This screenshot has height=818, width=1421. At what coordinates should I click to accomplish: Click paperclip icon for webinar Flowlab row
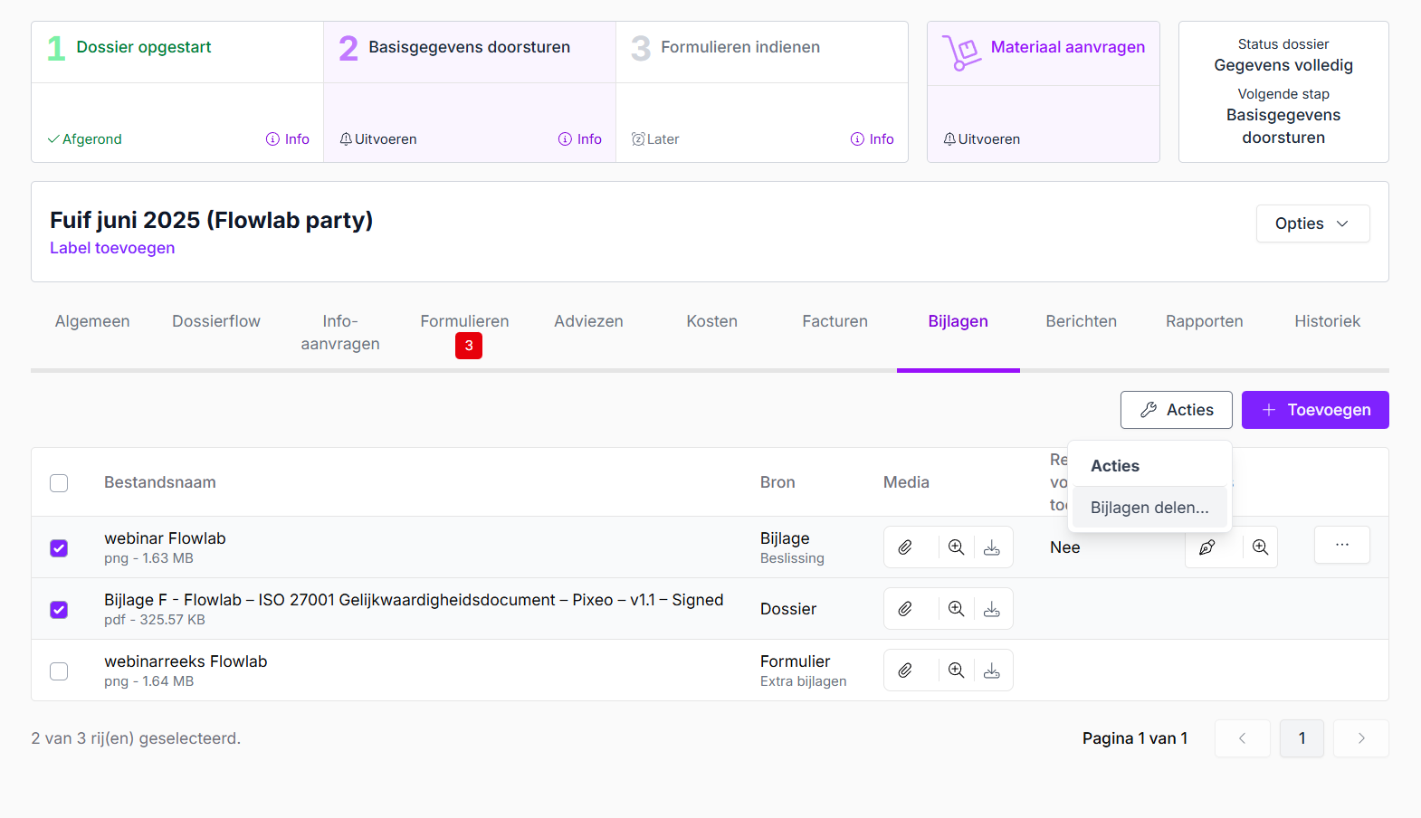click(x=905, y=547)
